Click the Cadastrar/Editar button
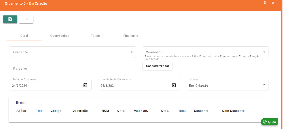 pos(157,66)
